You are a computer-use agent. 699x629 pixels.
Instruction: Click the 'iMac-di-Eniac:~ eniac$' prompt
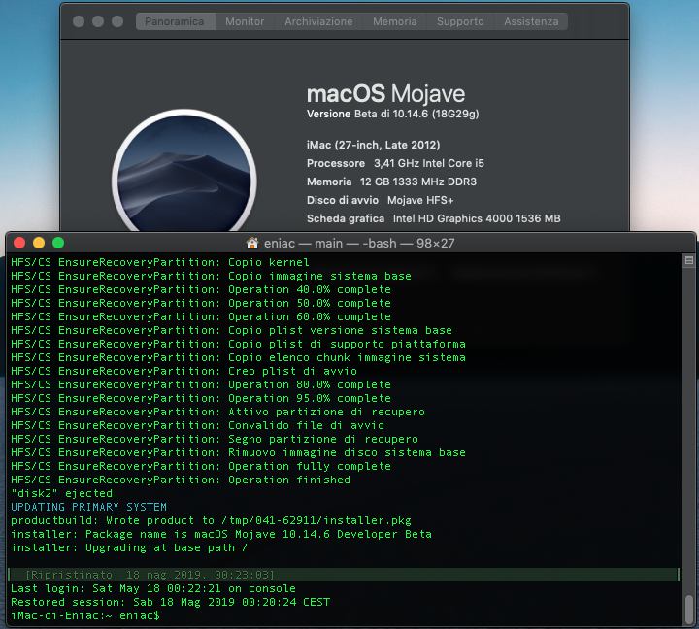[85, 615]
